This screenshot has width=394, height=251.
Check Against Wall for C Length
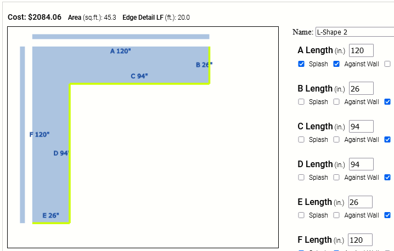336,140
